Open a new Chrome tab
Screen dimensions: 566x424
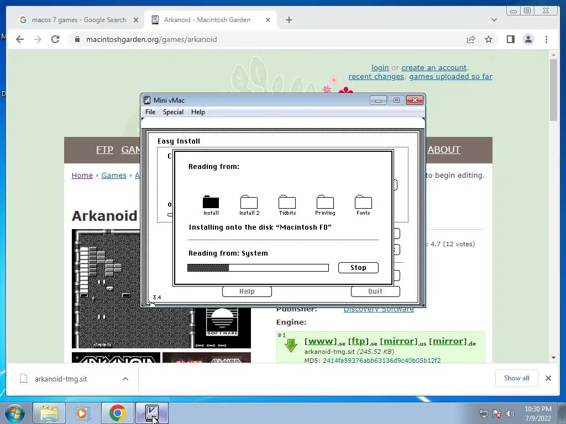289,20
